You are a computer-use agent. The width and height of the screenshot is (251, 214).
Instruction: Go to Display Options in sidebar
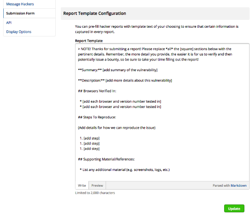[19, 32]
